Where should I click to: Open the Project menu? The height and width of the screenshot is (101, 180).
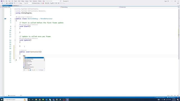point(15,1)
